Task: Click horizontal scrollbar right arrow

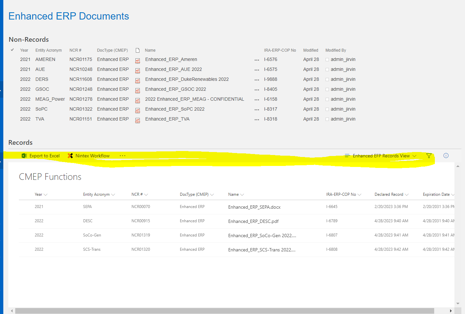Action: tap(451, 311)
